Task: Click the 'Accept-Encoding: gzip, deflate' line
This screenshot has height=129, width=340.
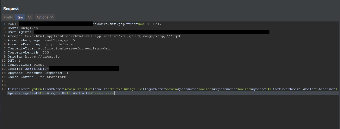Action: (x=40, y=44)
